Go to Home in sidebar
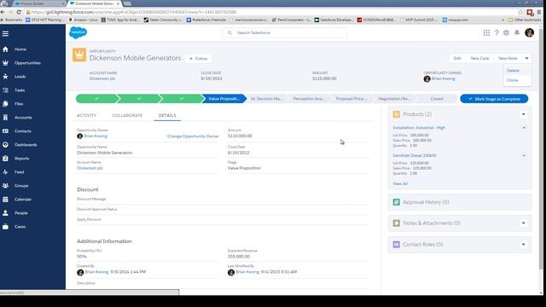This screenshot has height=307, width=546. tap(20, 49)
